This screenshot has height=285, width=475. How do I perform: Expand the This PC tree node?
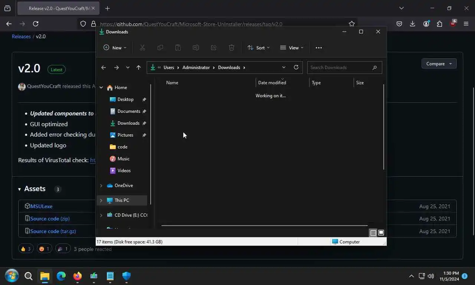(101, 200)
